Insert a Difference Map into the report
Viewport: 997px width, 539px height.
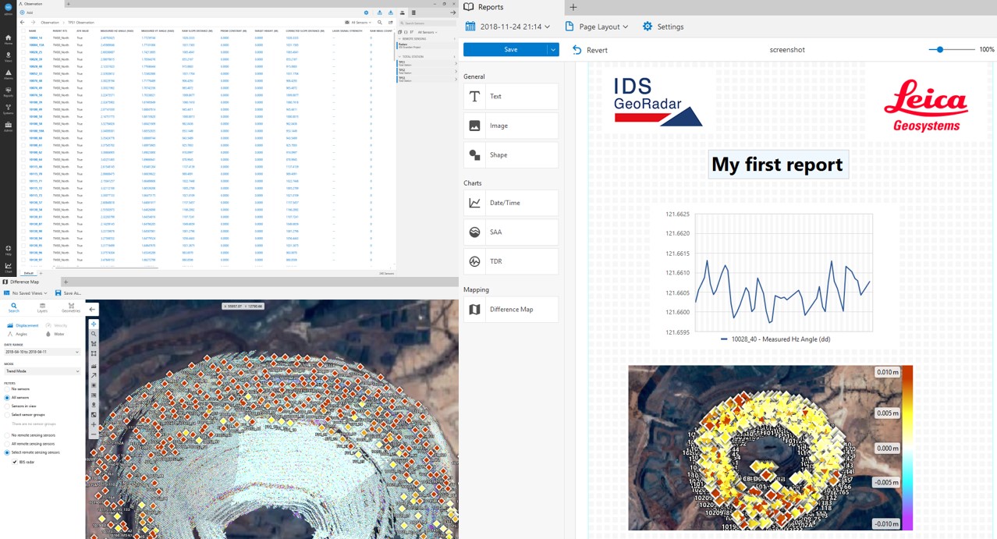point(511,309)
